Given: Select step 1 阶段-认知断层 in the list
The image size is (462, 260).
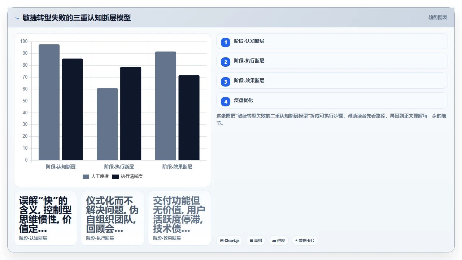Looking at the screenshot, I should [x=332, y=41].
